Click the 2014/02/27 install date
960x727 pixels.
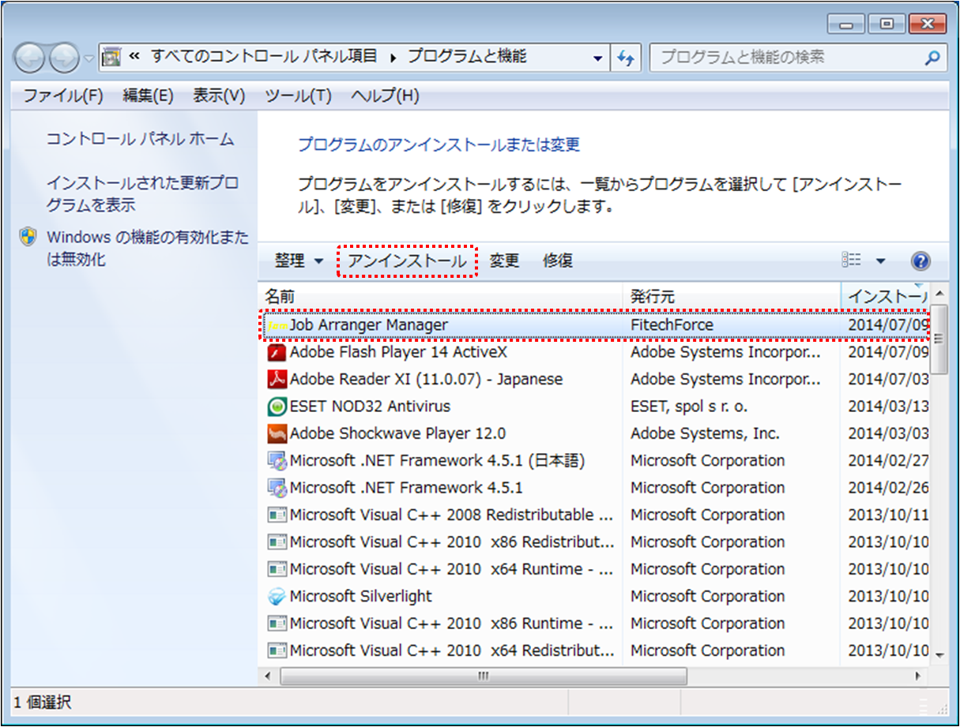pos(888,460)
